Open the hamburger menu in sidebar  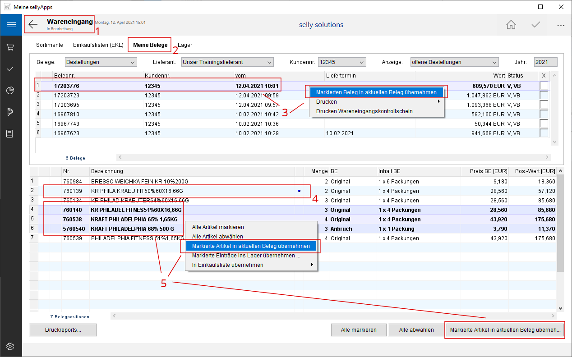point(11,25)
